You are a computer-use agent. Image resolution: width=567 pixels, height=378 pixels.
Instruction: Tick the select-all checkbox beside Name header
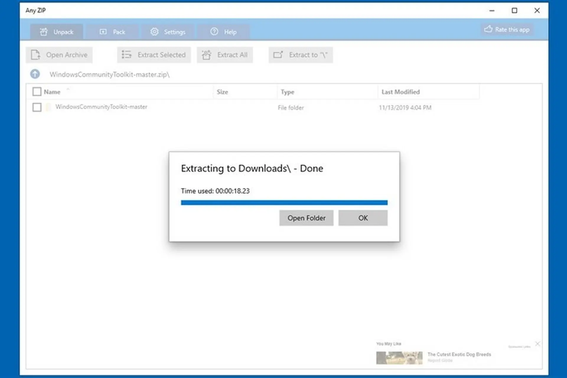tap(37, 92)
